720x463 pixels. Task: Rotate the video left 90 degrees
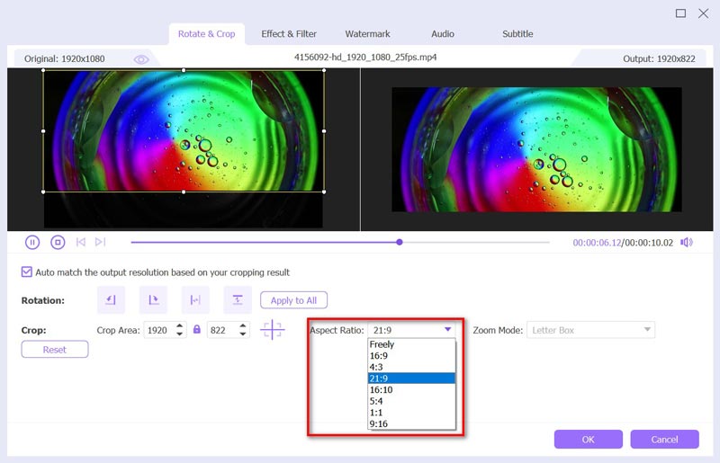111,300
